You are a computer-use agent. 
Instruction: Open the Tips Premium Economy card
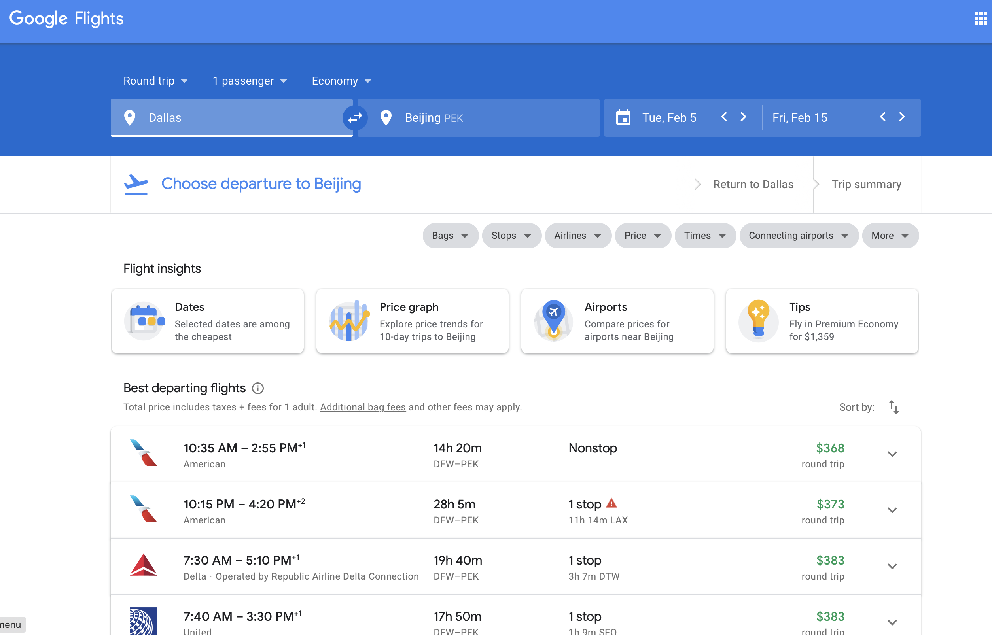pyautogui.click(x=822, y=321)
